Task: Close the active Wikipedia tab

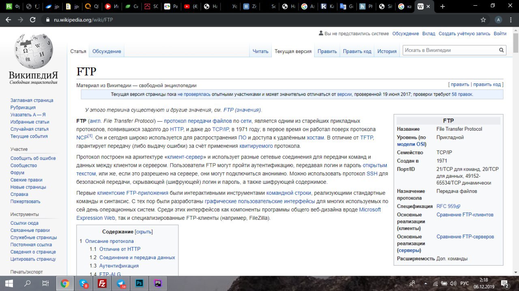Action: [x=429, y=6]
